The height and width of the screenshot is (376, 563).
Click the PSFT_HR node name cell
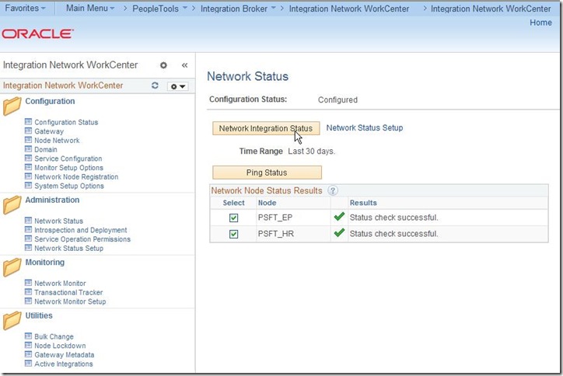click(x=276, y=234)
